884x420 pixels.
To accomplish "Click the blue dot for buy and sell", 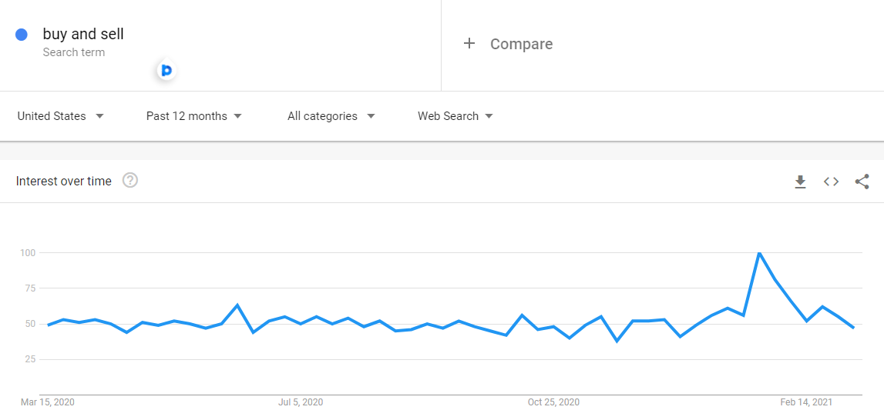I will point(22,35).
